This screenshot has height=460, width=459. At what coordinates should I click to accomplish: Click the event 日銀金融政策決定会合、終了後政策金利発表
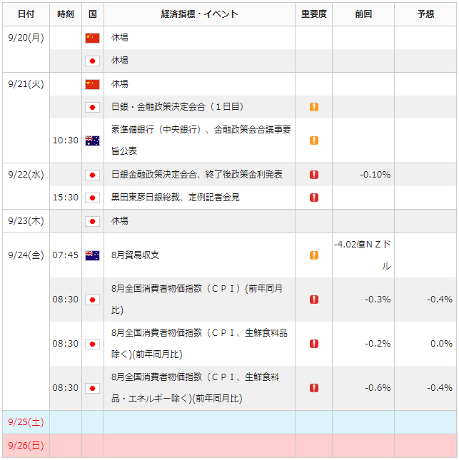(x=197, y=175)
